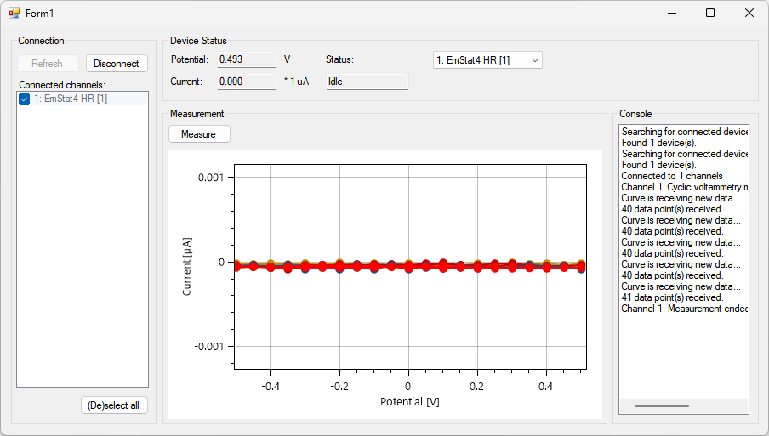Click the -0.001 tick label on y-axis
769x436 pixels.
coord(209,347)
